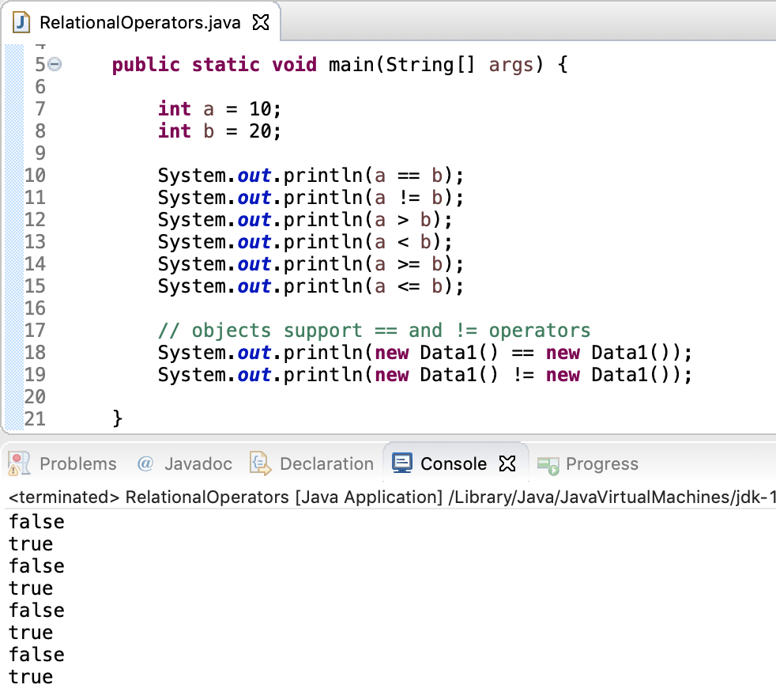The height and width of the screenshot is (696, 776).
Task: Click the Problems view warning icon
Action: [17, 463]
